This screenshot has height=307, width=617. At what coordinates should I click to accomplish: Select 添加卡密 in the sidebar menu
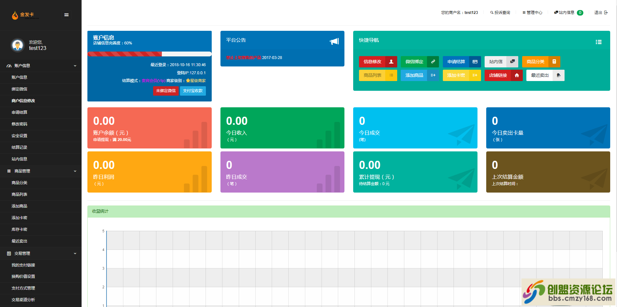[x=41, y=218]
